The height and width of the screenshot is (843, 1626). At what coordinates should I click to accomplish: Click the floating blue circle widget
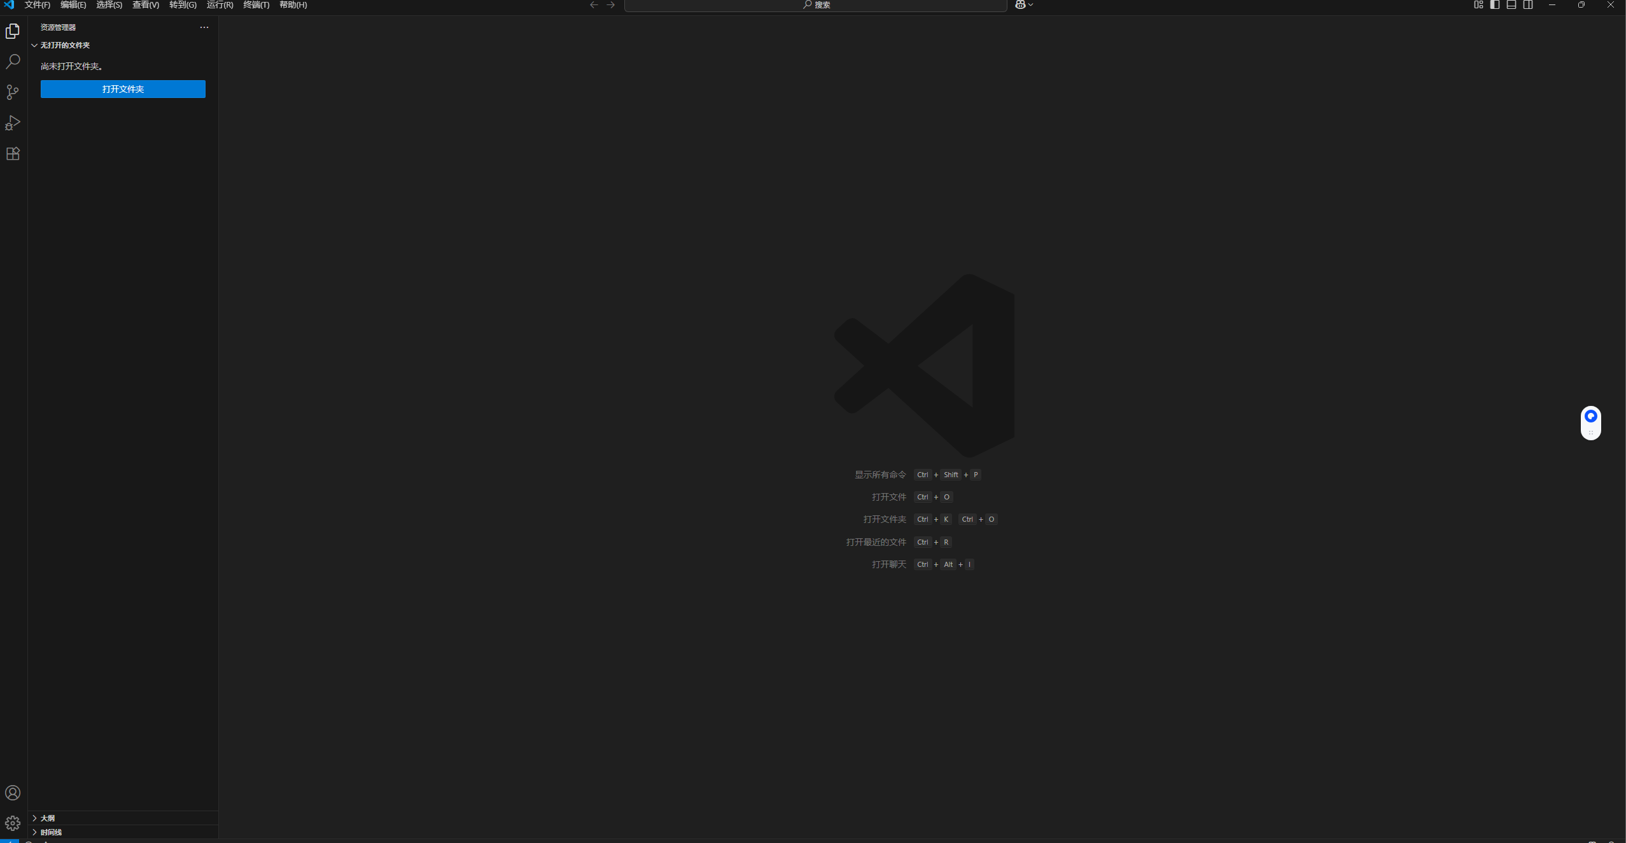(x=1591, y=417)
